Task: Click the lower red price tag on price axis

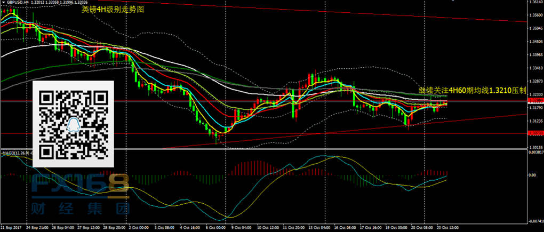Action: pos(534,133)
